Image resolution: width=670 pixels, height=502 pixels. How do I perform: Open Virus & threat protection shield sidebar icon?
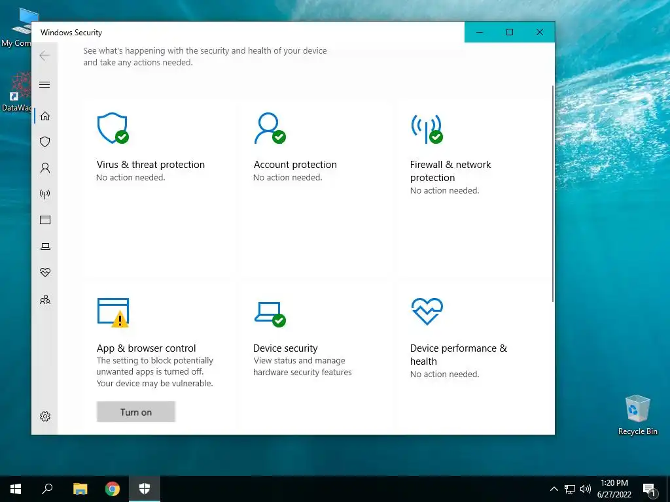click(45, 142)
